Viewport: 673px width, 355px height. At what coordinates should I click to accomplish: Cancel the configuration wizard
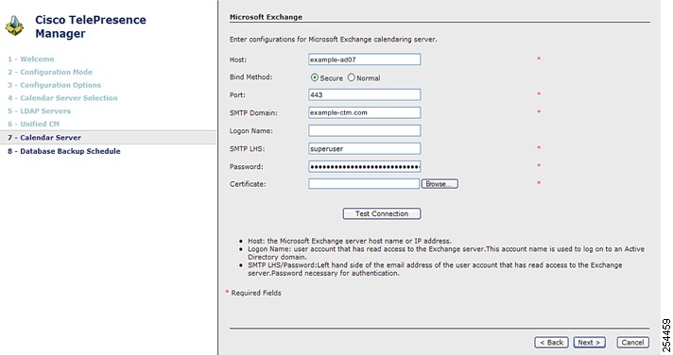click(632, 342)
